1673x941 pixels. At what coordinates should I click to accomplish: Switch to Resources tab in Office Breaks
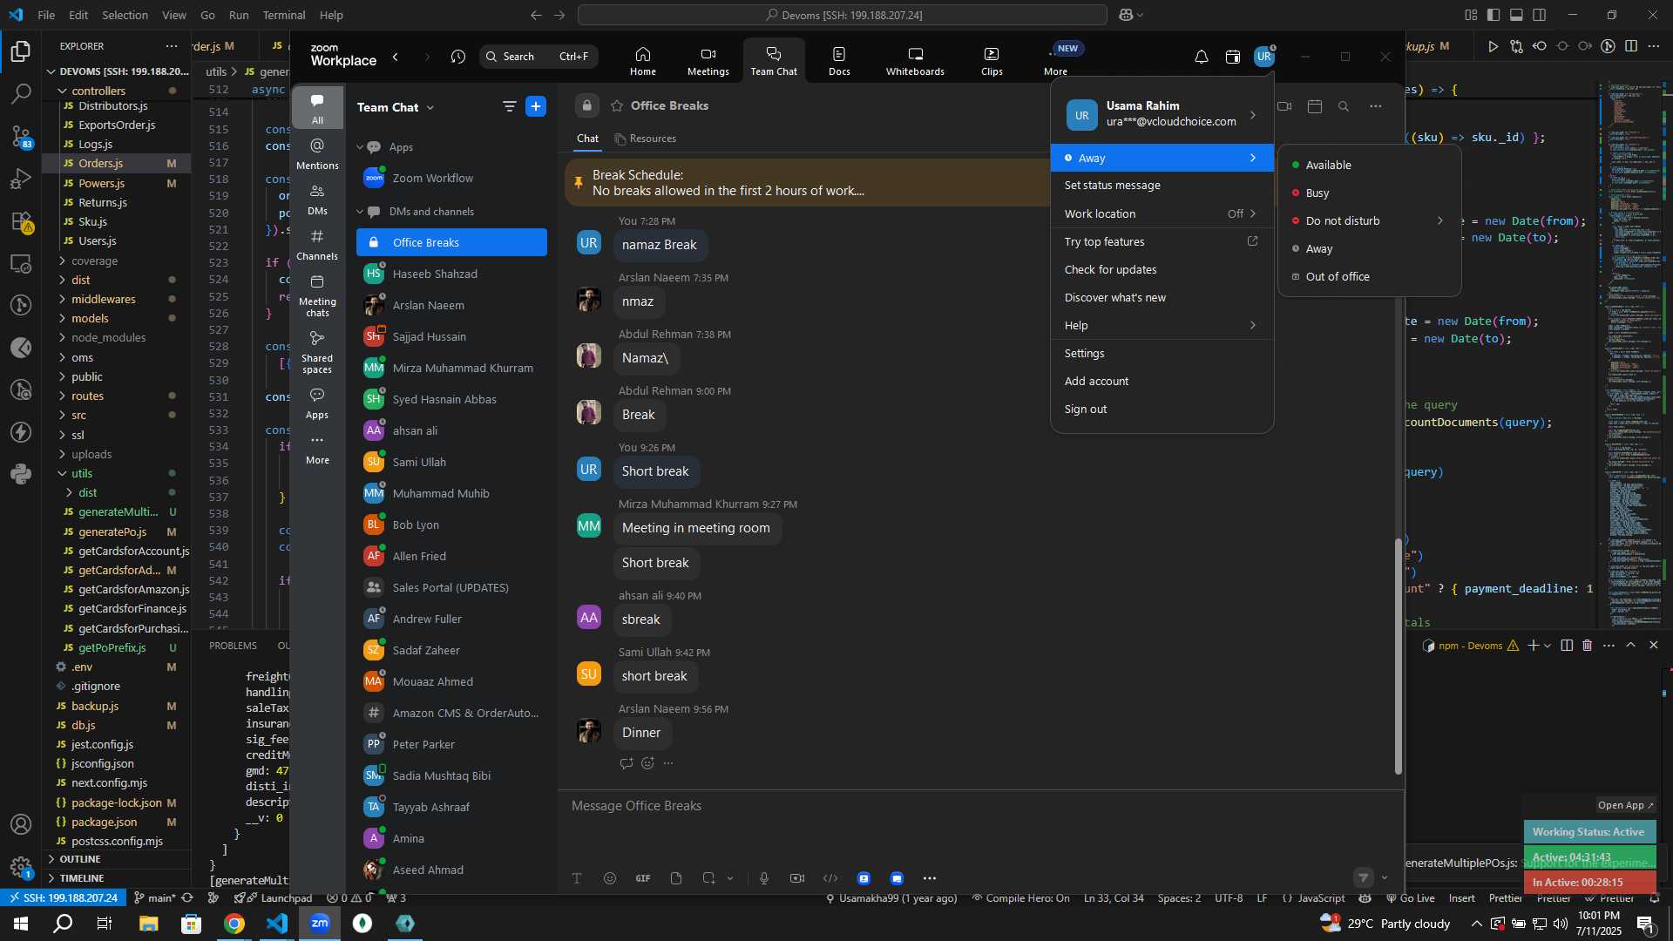click(645, 139)
